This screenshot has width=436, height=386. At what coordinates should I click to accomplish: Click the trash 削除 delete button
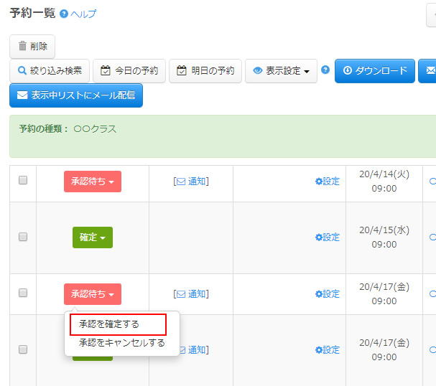[32, 47]
